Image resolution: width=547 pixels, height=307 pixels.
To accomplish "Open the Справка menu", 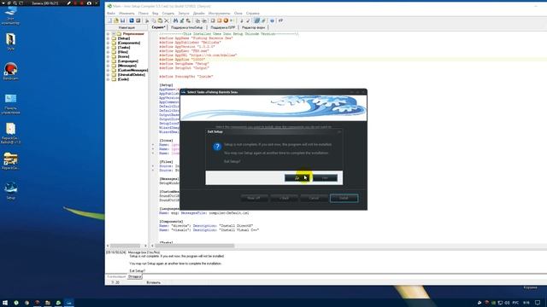I will click(253, 14).
